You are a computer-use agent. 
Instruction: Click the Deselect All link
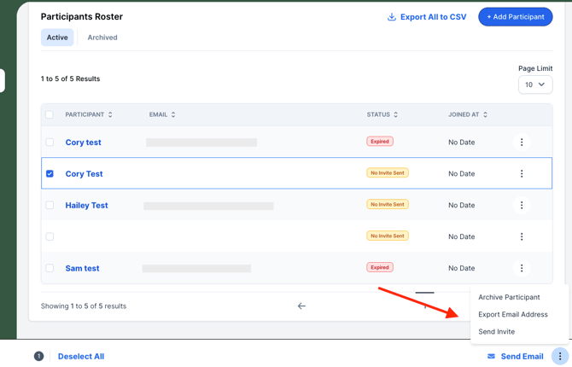[81, 357]
